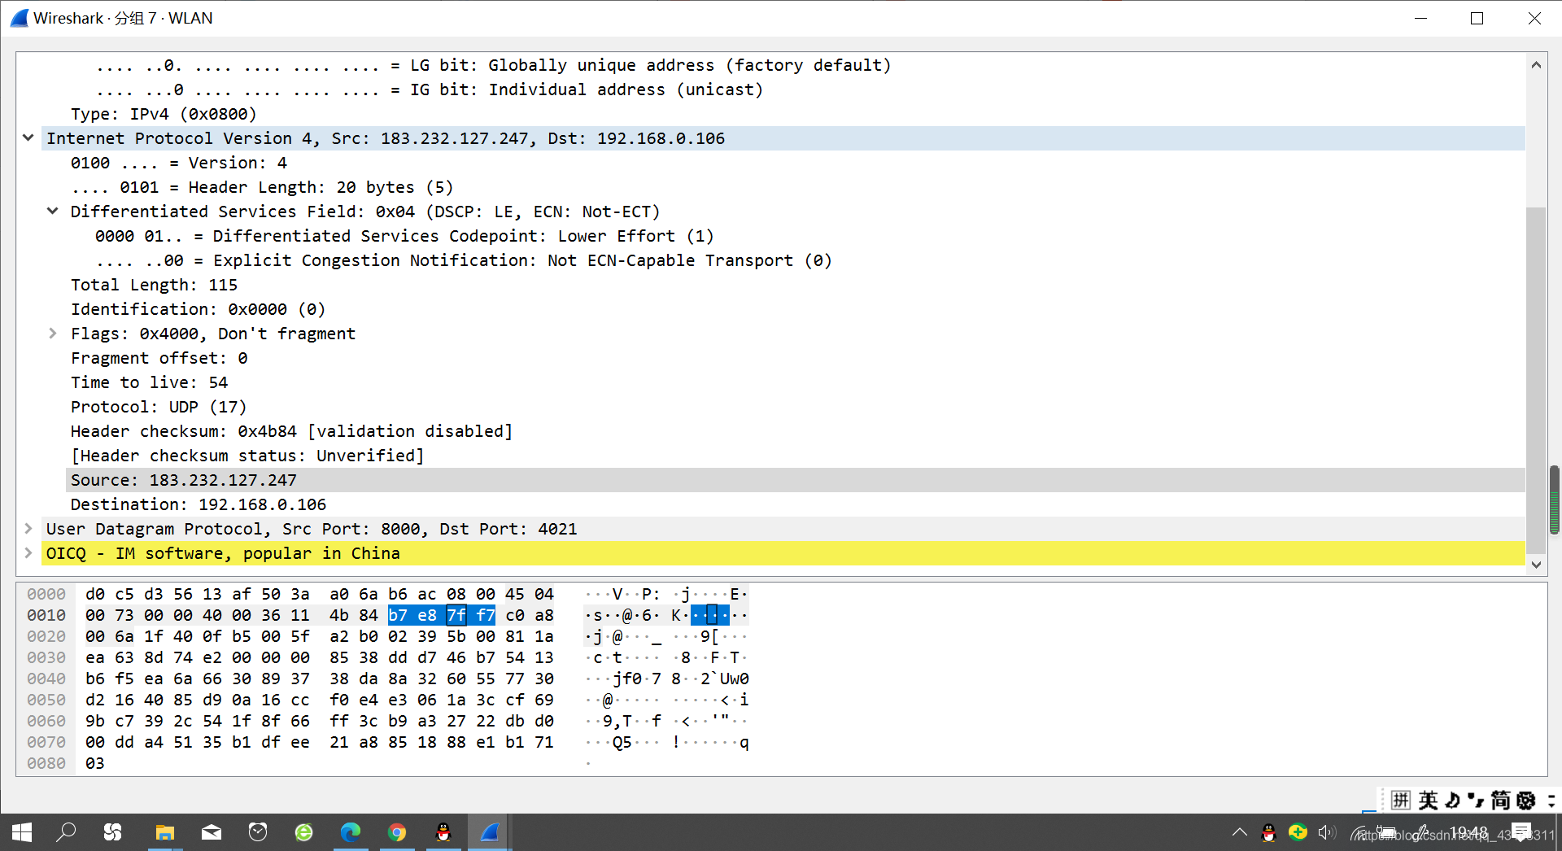Toggle IME 简 simplified Chinese mode
The height and width of the screenshot is (851, 1562).
click(x=1501, y=800)
